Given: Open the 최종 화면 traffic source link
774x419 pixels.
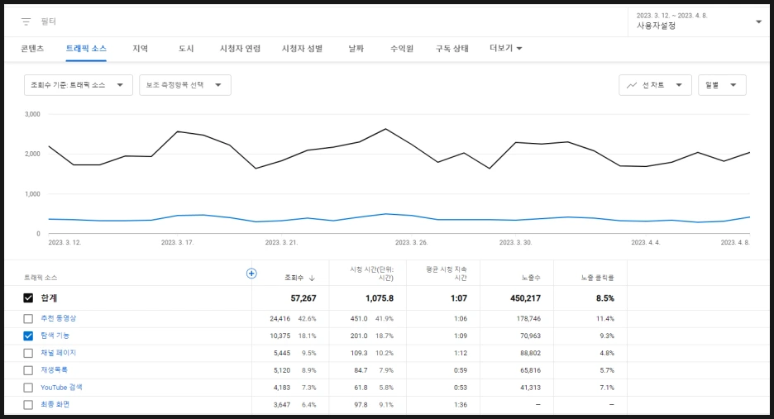Looking at the screenshot, I should [x=55, y=404].
